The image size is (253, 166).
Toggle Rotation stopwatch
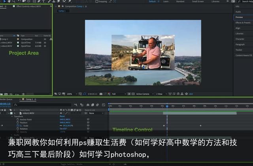point(18,129)
